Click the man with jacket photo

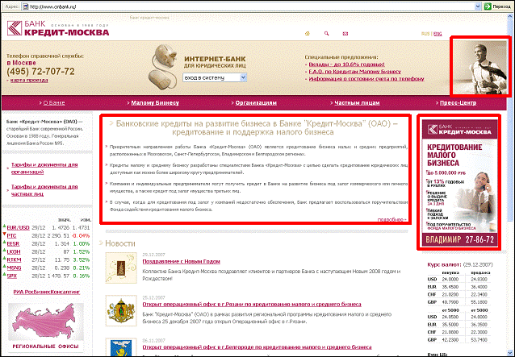tap(480, 67)
